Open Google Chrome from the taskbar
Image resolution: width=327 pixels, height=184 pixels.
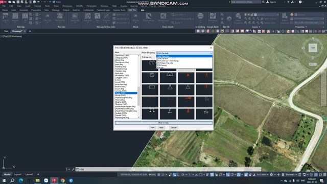(x=62, y=180)
